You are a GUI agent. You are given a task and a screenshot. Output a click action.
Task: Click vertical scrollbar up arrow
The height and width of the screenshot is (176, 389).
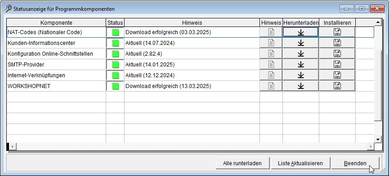point(378,22)
